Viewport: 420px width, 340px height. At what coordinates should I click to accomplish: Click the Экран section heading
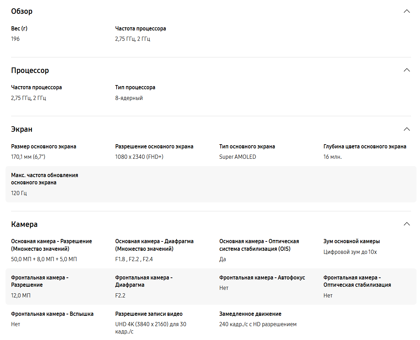[x=22, y=129]
